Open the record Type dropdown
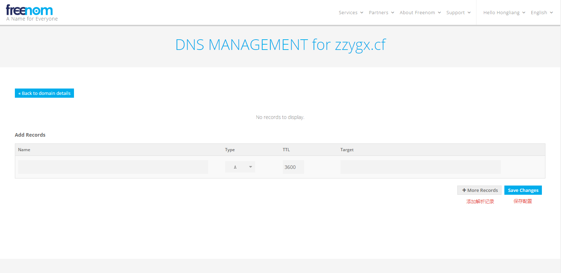The image size is (561, 273). [240, 167]
